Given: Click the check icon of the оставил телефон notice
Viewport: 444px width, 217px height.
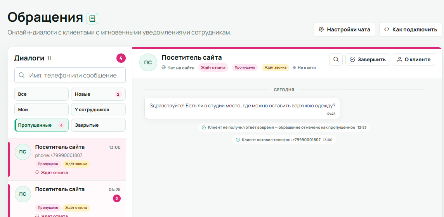Looking at the screenshot, I should point(238,140).
